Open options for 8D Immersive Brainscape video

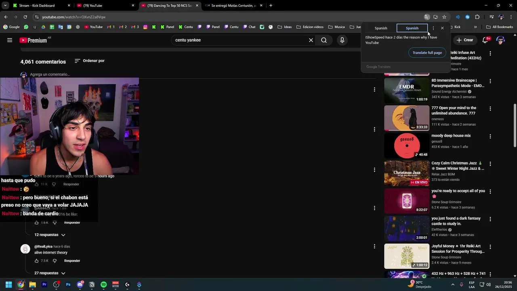(x=490, y=81)
